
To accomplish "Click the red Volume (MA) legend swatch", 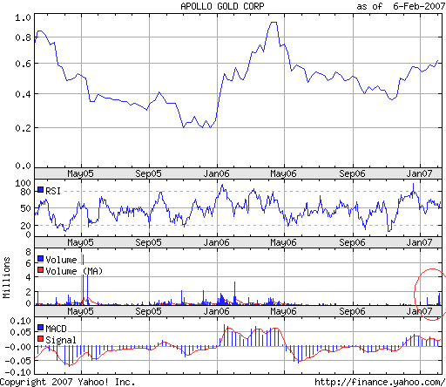I will (x=40, y=270).
